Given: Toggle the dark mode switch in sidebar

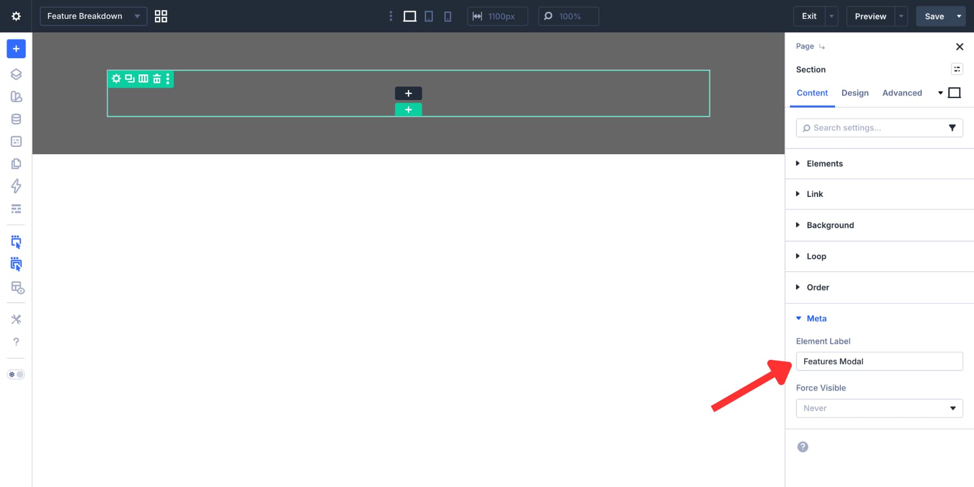Looking at the screenshot, I should pos(16,374).
